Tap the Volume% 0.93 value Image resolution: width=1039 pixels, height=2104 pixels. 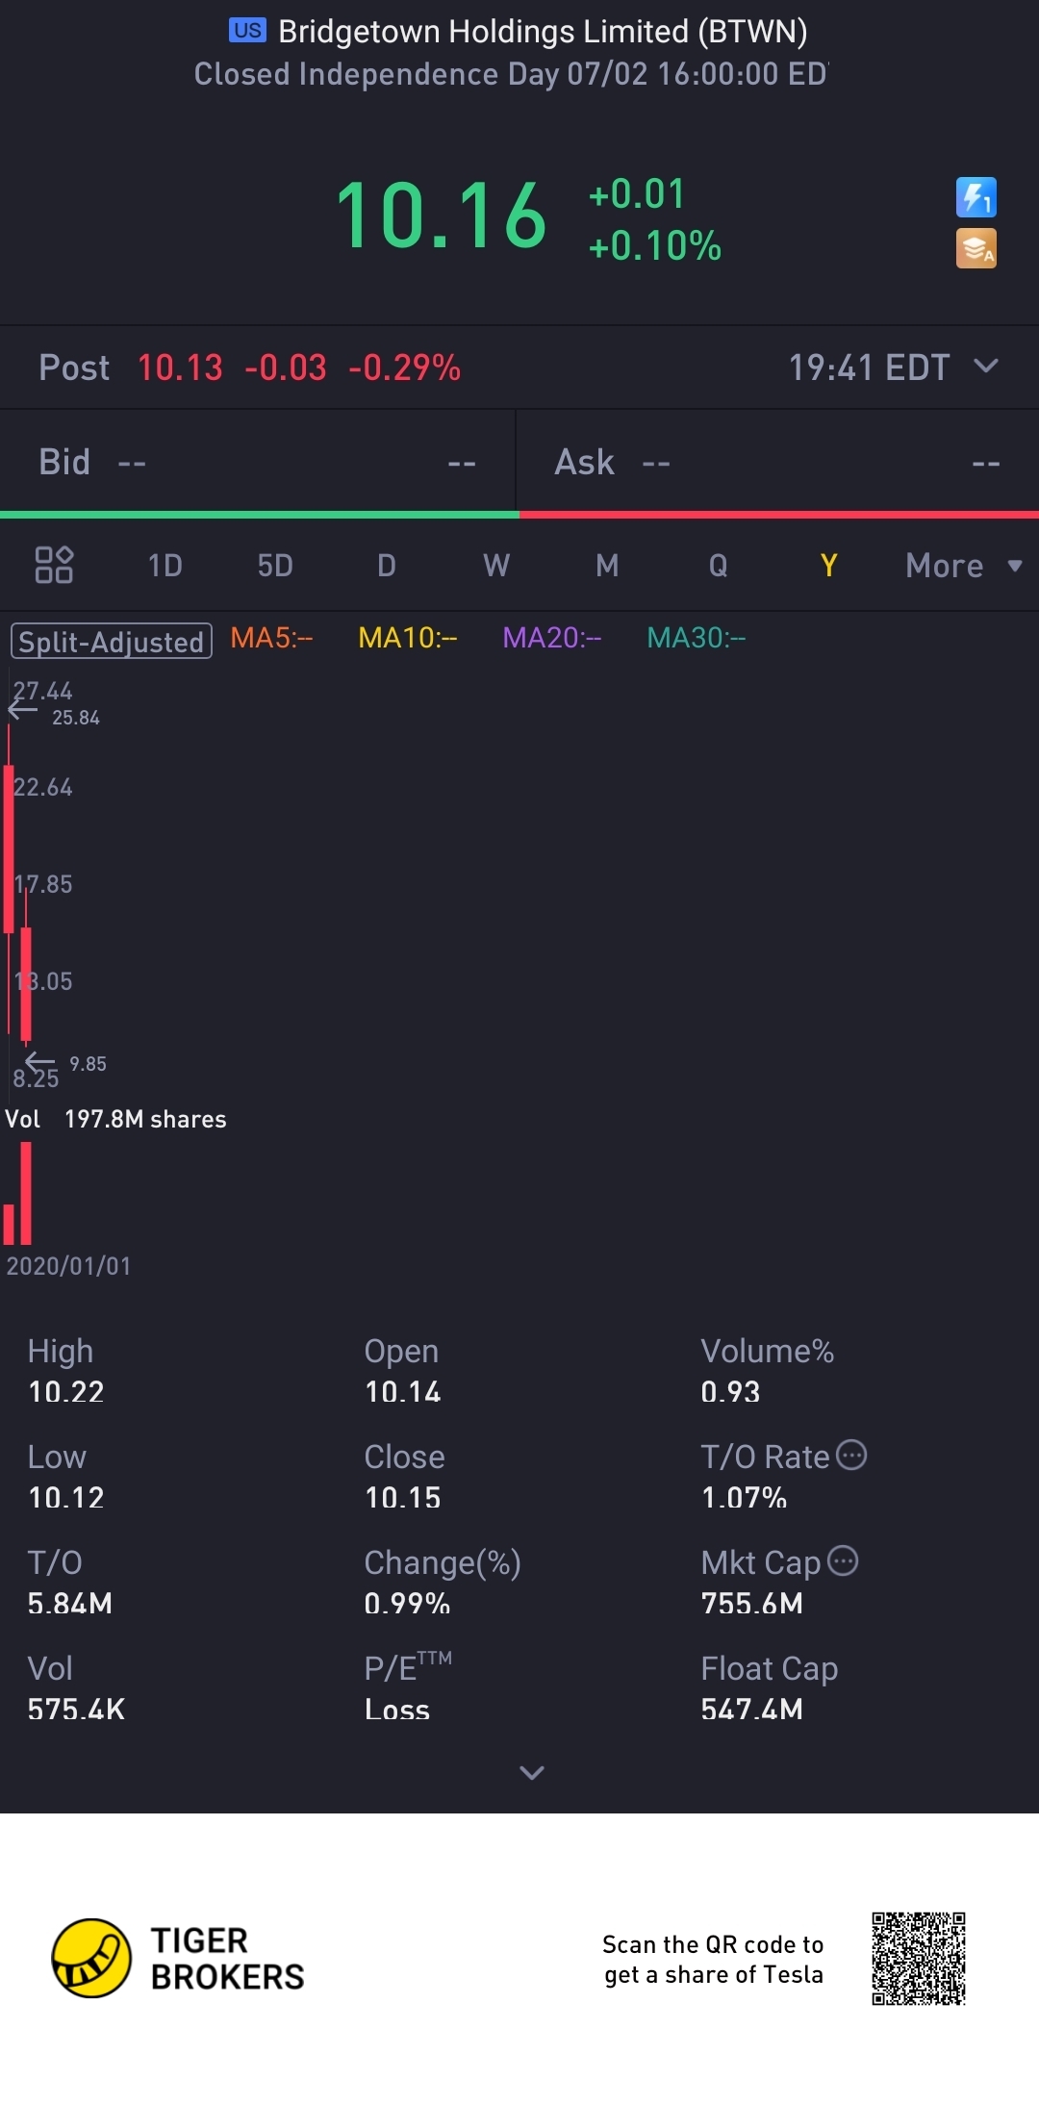[731, 1392]
